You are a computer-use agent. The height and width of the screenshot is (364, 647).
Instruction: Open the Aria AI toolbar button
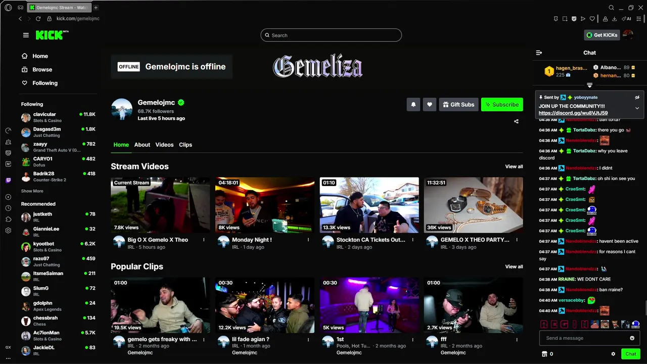[x=626, y=19]
